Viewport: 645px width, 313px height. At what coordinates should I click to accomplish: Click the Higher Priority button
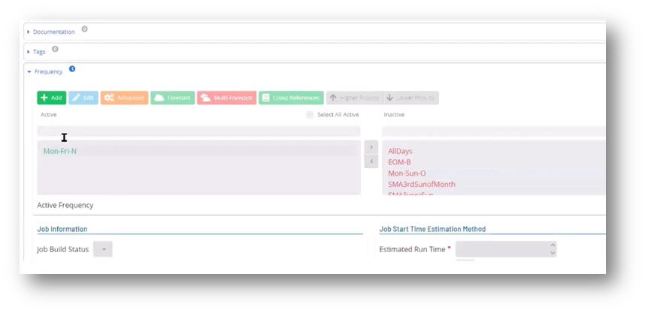(354, 98)
